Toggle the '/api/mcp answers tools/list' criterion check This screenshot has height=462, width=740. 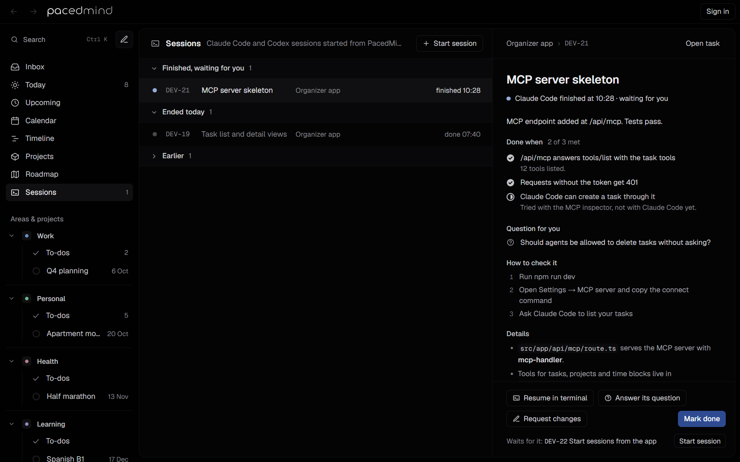510,158
